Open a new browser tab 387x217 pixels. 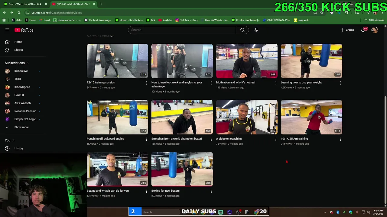click(101, 4)
